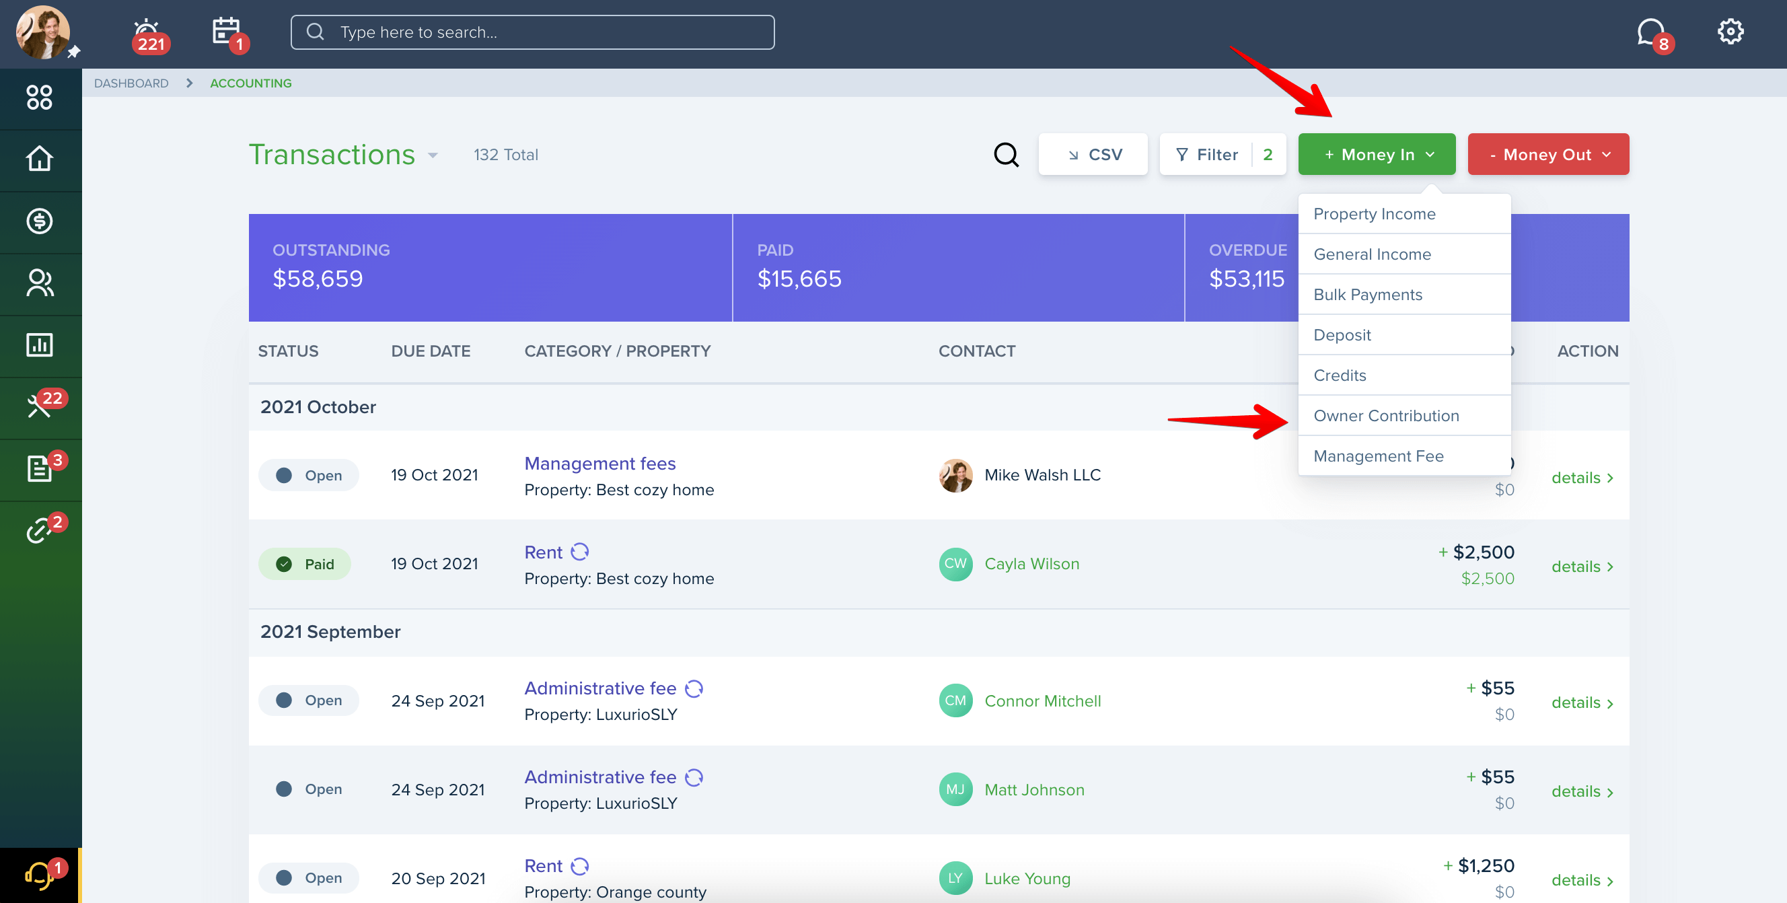The height and width of the screenshot is (903, 1787).
Task: Open the alarm reminders icon with 221 badge
Action: (x=148, y=34)
